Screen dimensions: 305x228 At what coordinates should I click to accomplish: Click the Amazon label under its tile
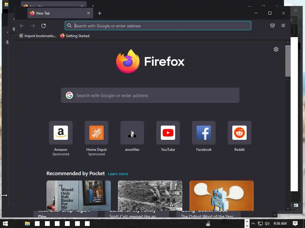tap(61, 150)
